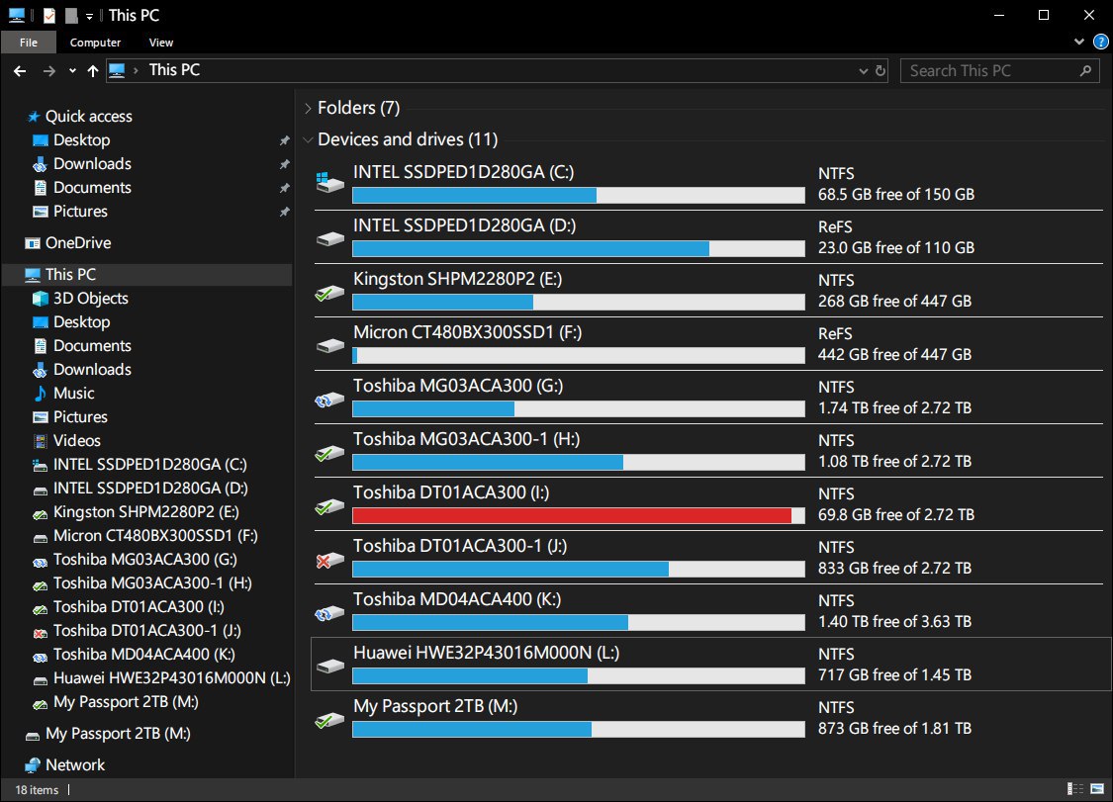
Task: Click the Search This PC box
Action: tap(999, 71)
